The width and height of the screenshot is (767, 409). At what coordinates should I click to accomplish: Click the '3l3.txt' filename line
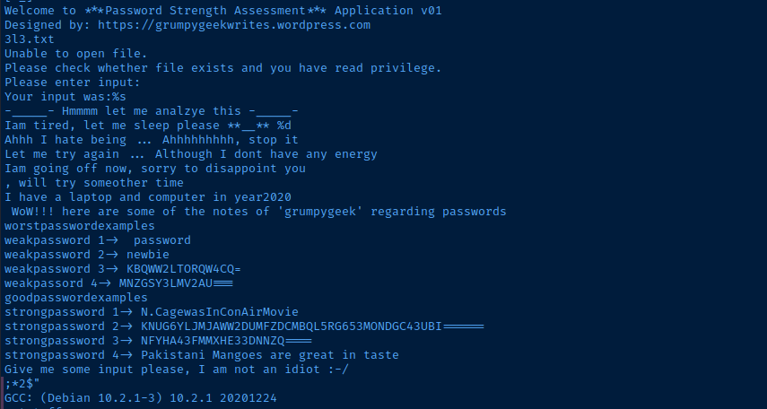coord(30,39)
